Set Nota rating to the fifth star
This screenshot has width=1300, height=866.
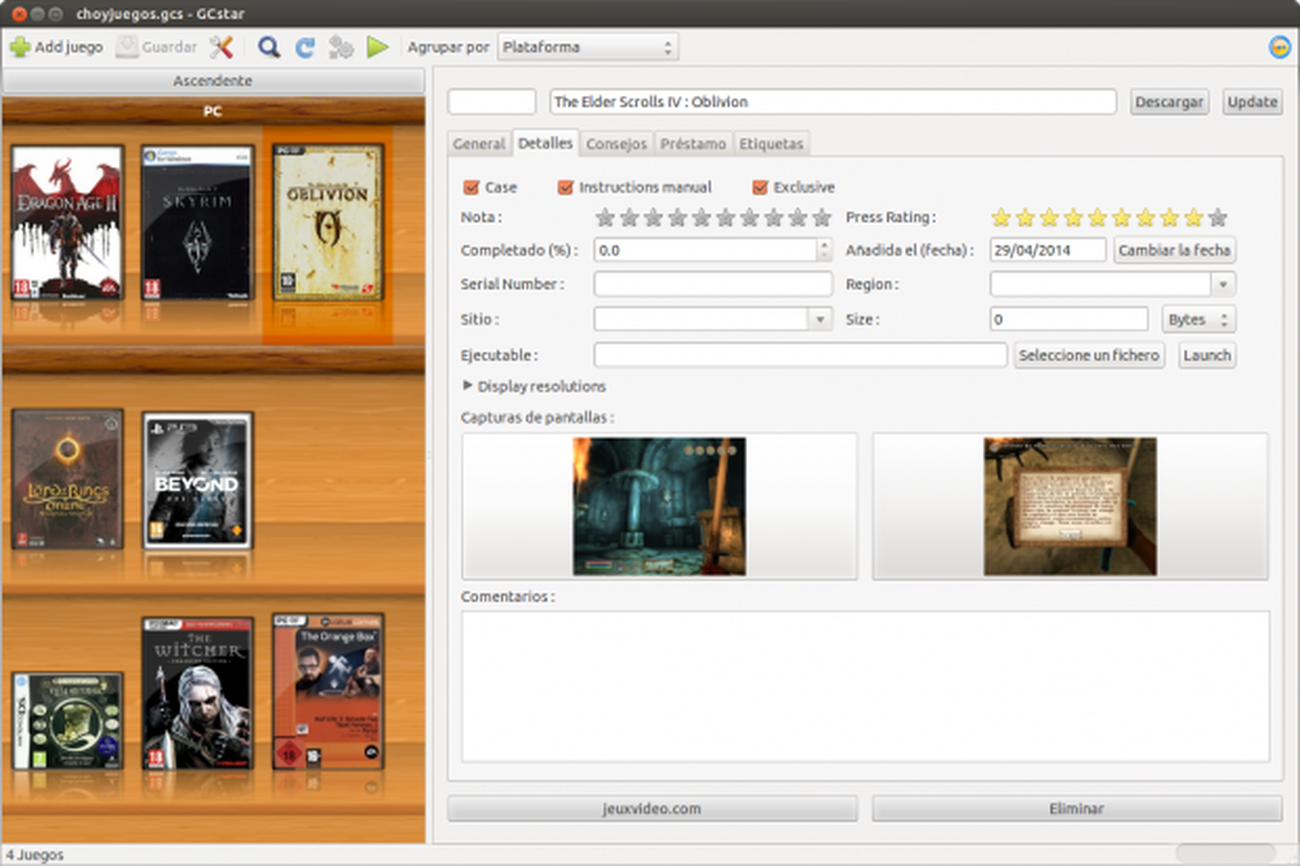point(701,218)
